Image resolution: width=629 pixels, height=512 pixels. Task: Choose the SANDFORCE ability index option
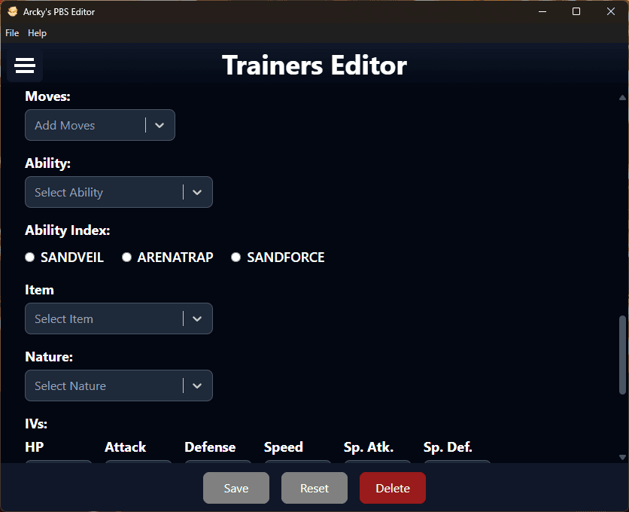(236, 258)
